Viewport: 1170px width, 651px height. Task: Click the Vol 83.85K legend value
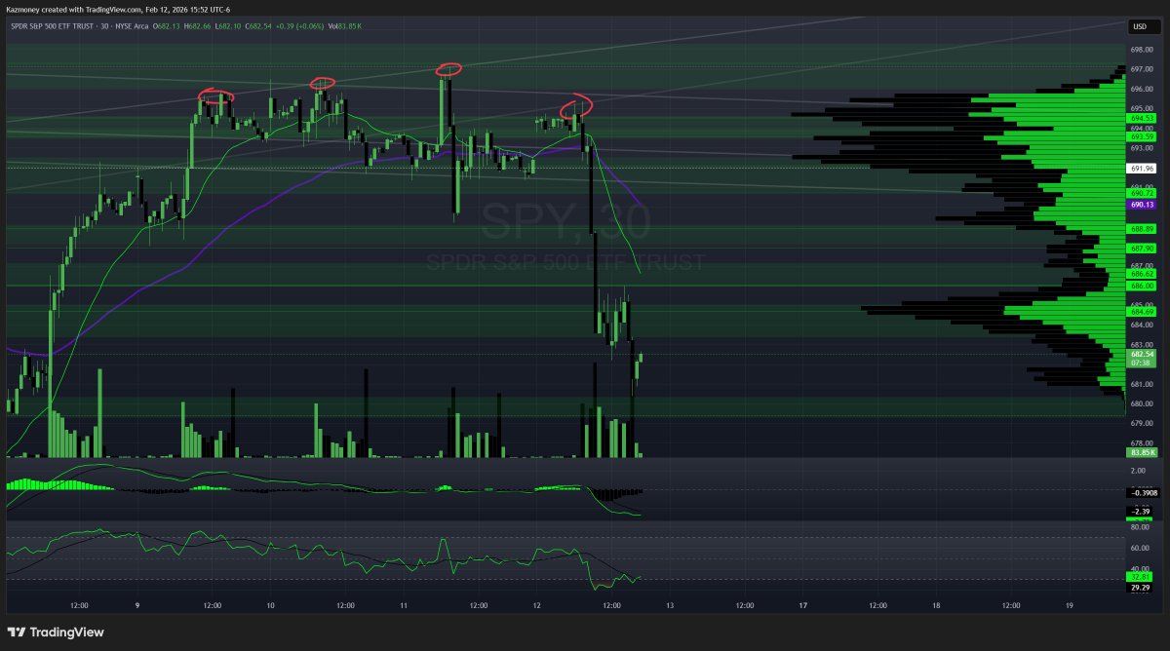(345, 26)
